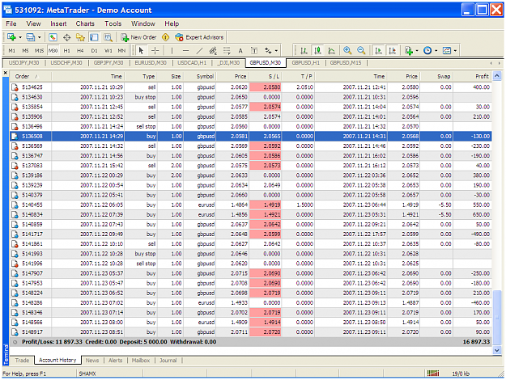Open the Indicators list icon
This screenshot has height=380, width=506.
click(x=409, y=51)
